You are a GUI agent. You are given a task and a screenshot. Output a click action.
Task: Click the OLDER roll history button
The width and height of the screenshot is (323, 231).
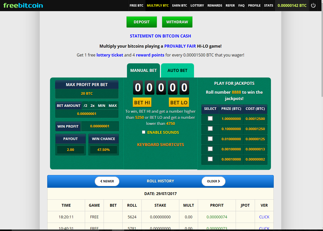pyautogui.click(x=214, y=181)
